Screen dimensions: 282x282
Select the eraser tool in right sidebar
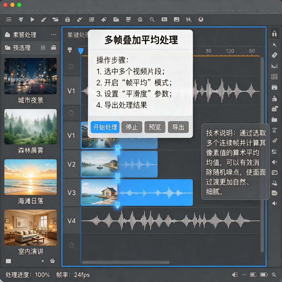coord(274,55)
